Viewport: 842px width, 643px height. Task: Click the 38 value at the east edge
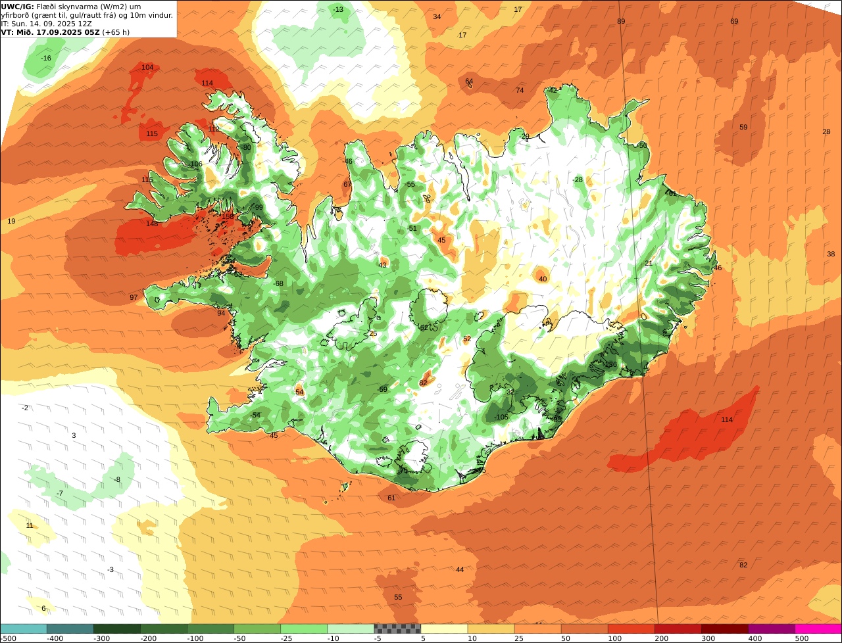click(x=831, y=254)
